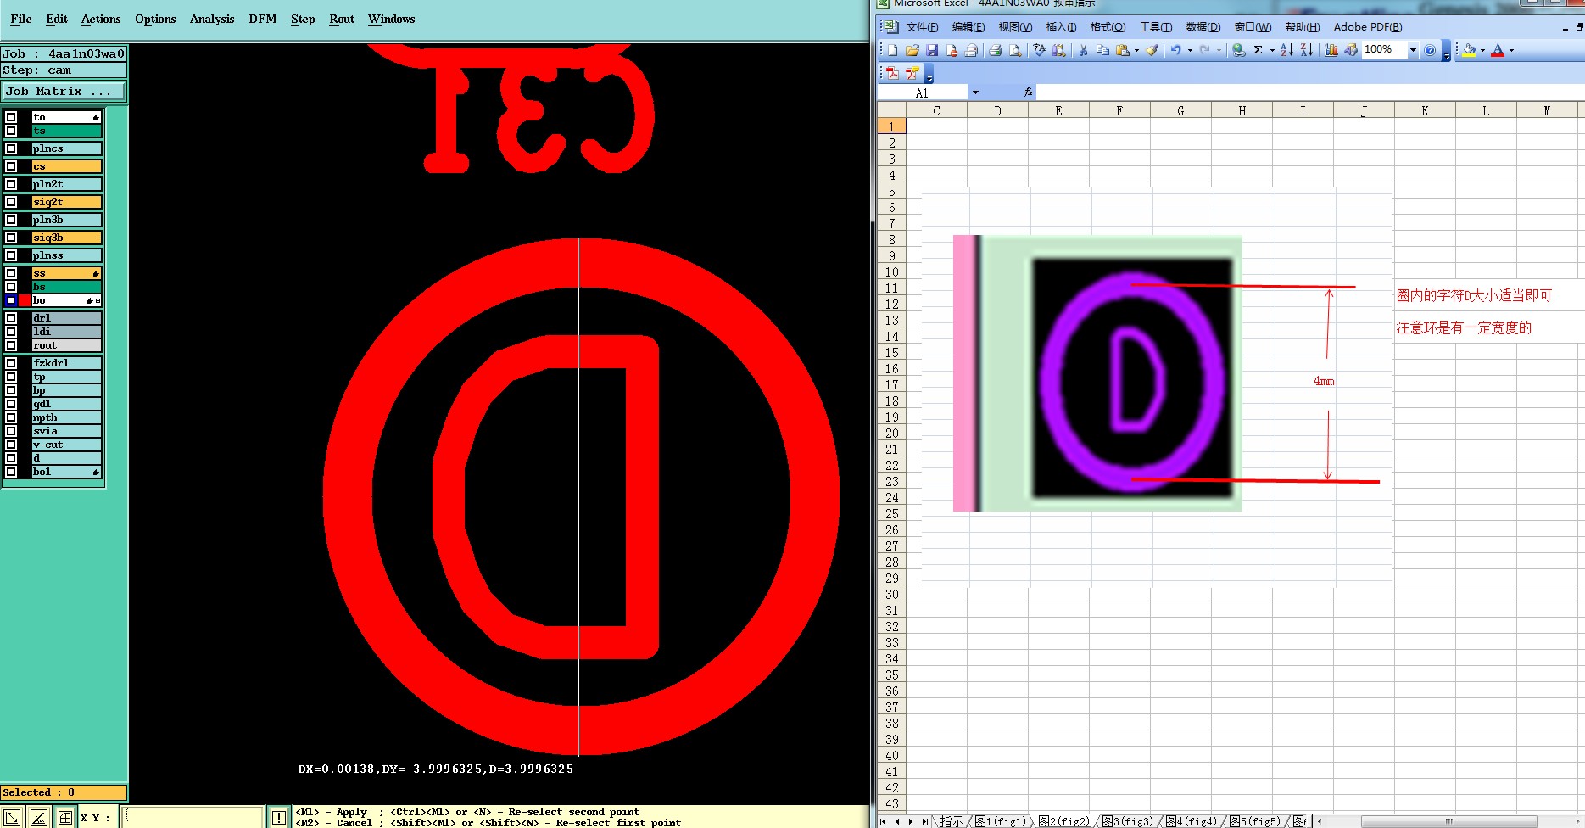Click the Job Matrix button
This screenshot has width=1585, height=828.
(64, 91)
